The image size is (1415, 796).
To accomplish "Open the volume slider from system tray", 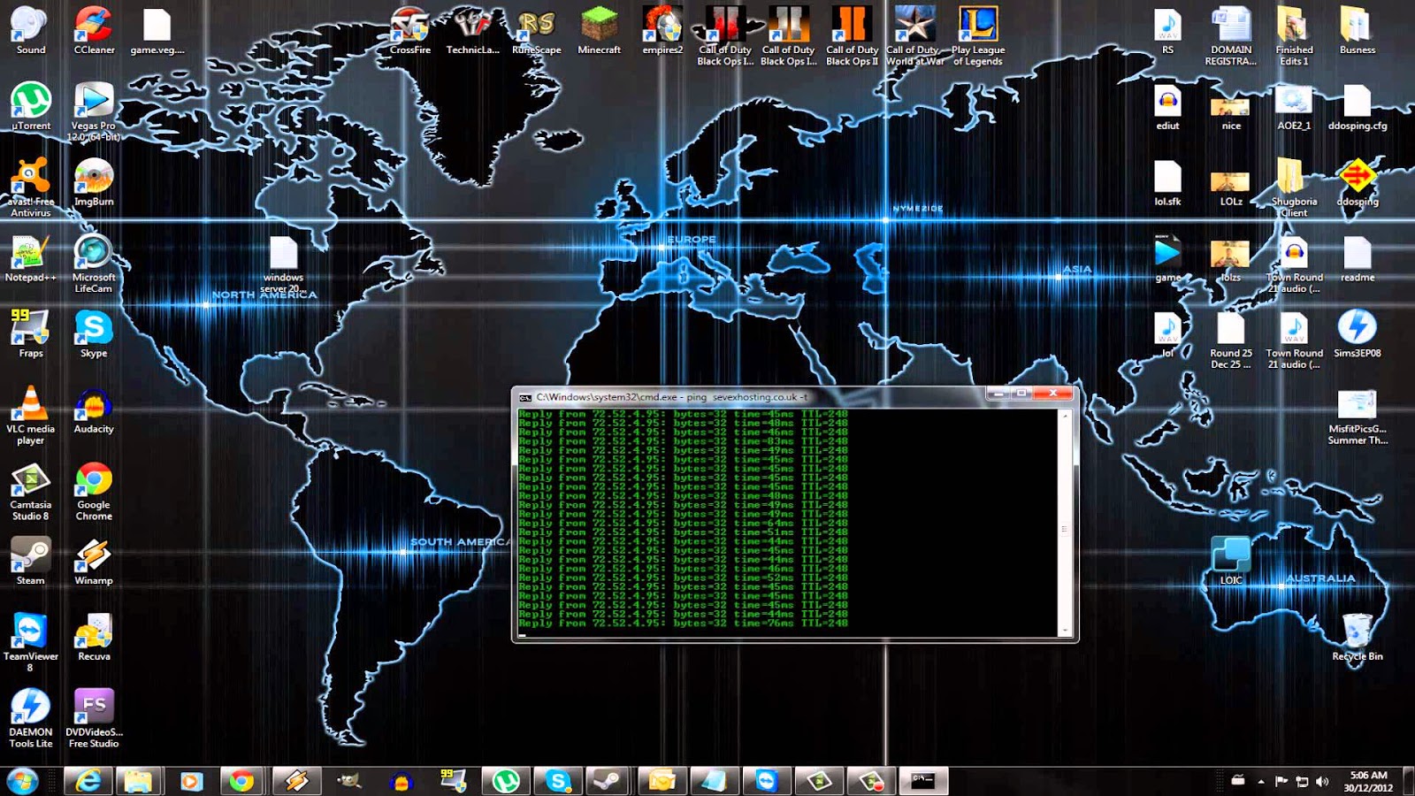I will (x=1320, y=779).
